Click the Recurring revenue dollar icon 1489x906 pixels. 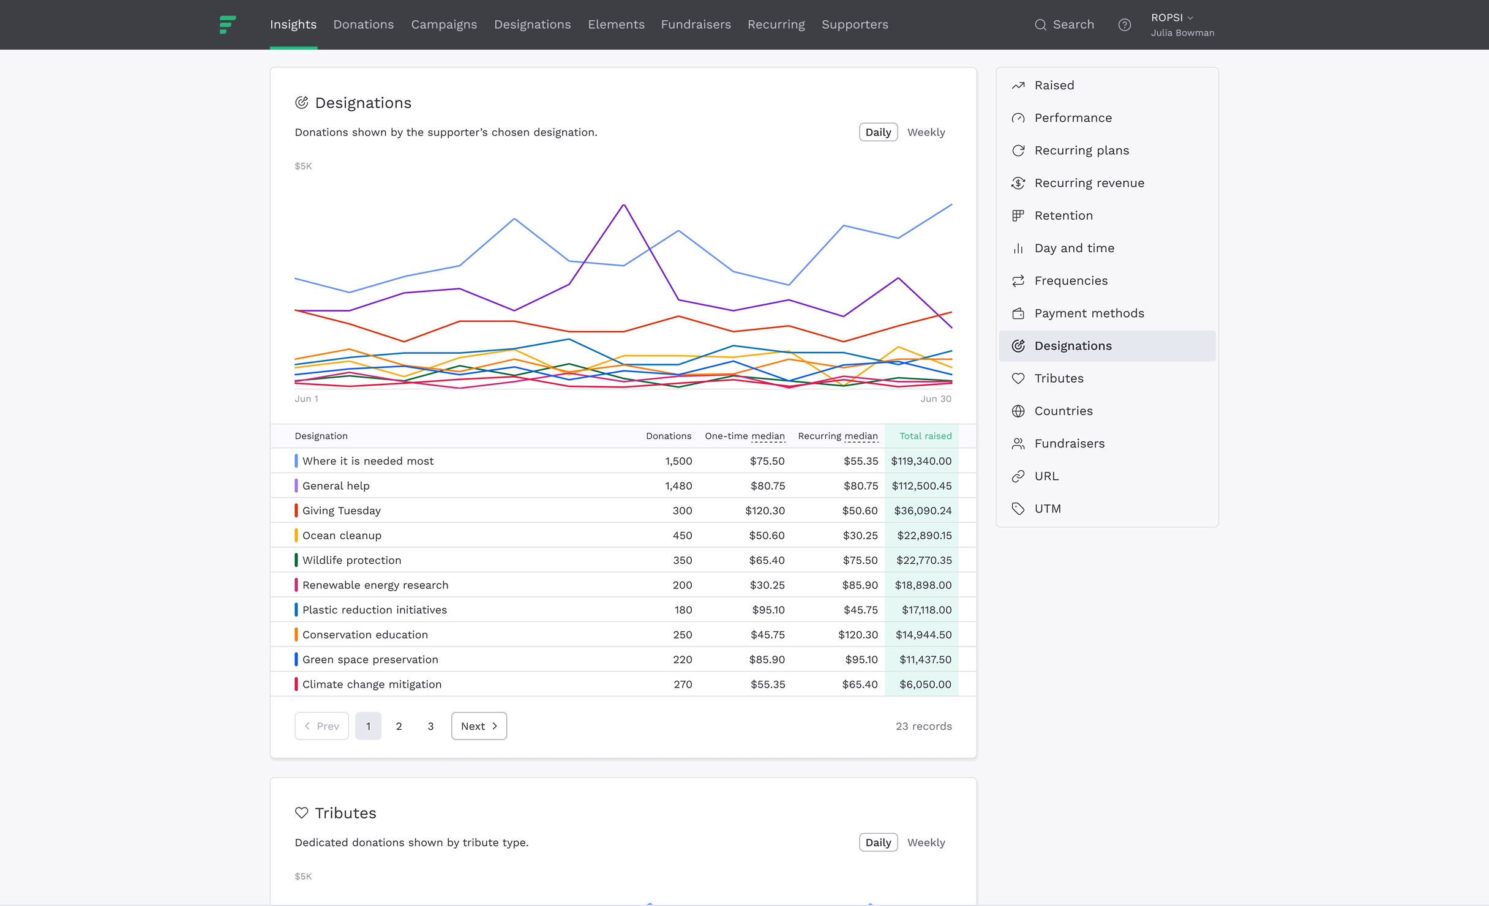[1018, 183]
